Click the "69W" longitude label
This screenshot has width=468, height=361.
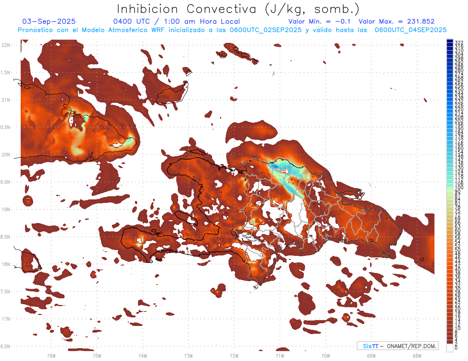[371, 356]
